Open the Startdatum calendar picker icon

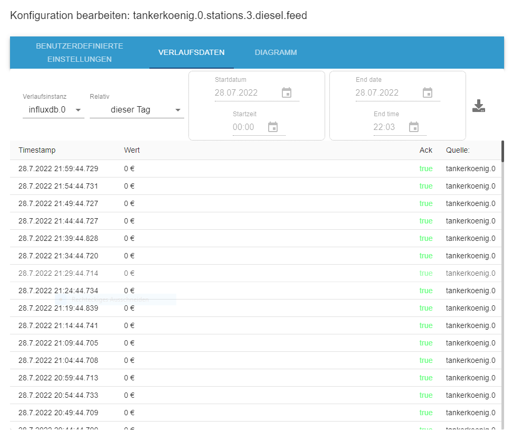tap(287, 92)
